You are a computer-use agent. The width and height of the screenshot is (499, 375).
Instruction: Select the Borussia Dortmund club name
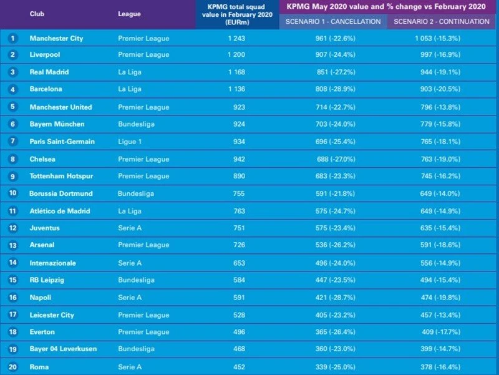click(61, 193)
